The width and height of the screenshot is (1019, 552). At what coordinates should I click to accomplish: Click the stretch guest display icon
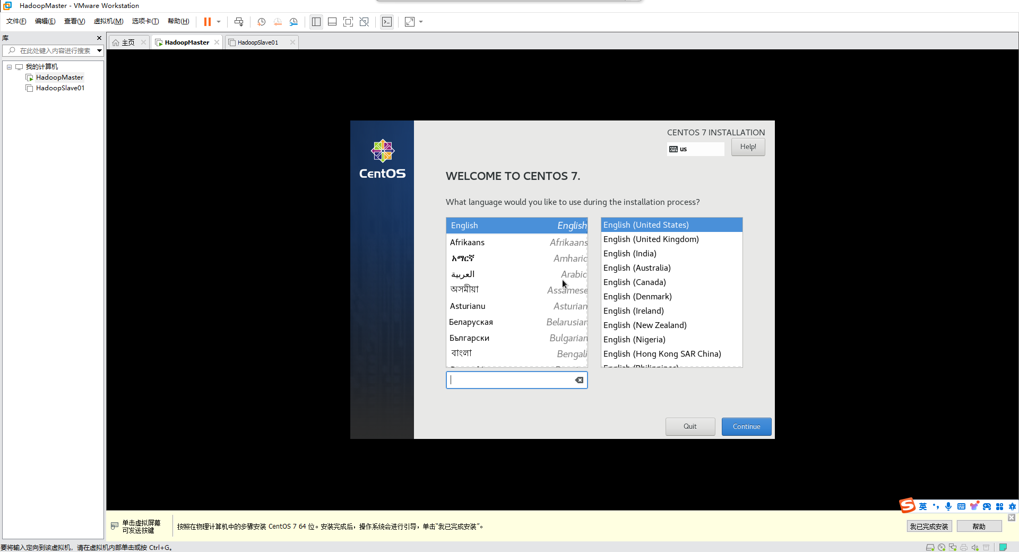tap(410, 22)
